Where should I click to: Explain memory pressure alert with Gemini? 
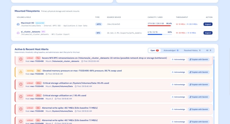pos(199,72)
